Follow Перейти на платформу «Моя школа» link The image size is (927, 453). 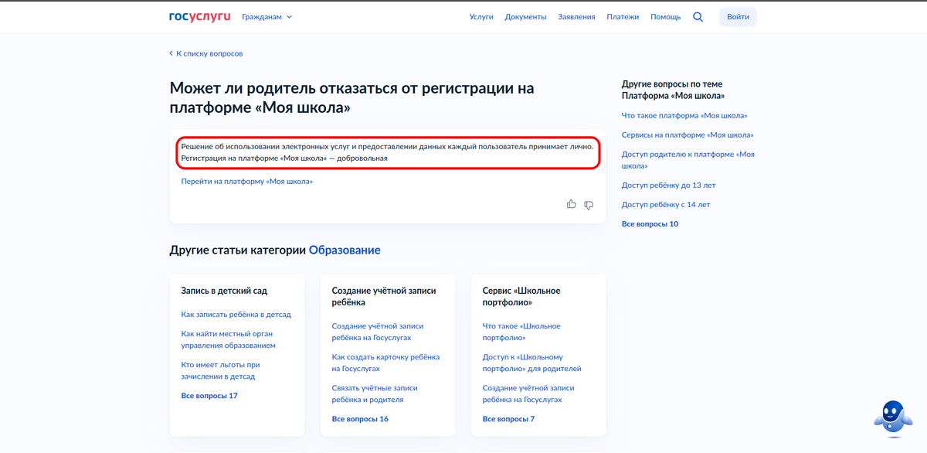coord(247,181)
